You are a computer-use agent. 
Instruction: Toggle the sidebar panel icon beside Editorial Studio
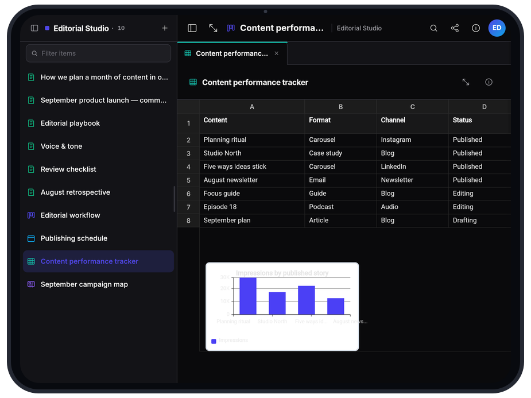[34, 28]
